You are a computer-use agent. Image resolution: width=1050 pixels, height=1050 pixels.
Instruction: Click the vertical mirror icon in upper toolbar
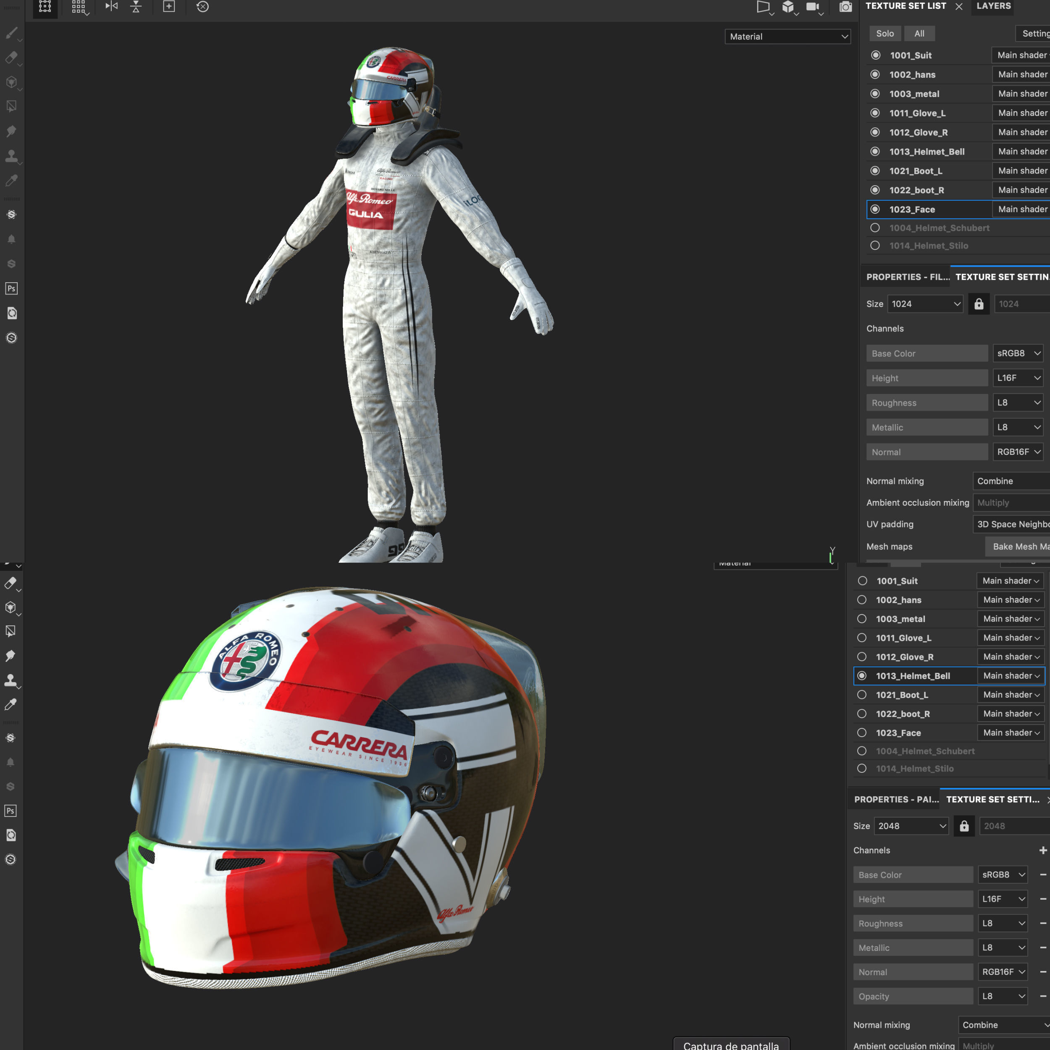pos(136,7)
